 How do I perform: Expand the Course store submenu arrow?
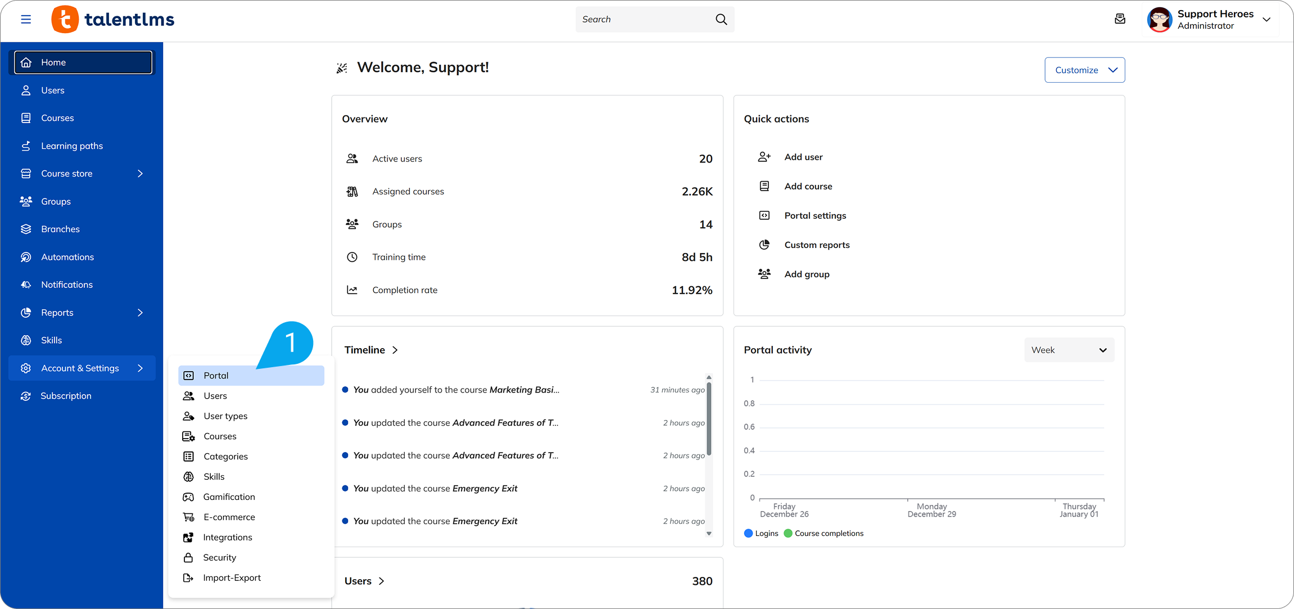pos(140,174)
